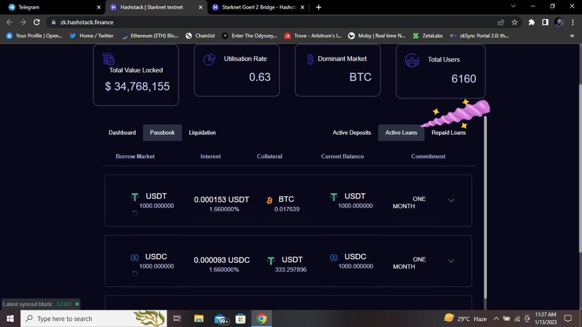The width and height of the screenshot is (582, 327).
Task: Click Tether icon beside USDT borrow market
Action: coord(135,197)
